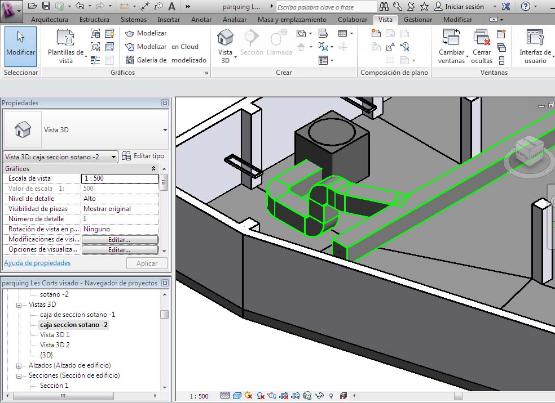
Task: Open the Gestionar ribbon tab
Action: click(x=417, y=20)
